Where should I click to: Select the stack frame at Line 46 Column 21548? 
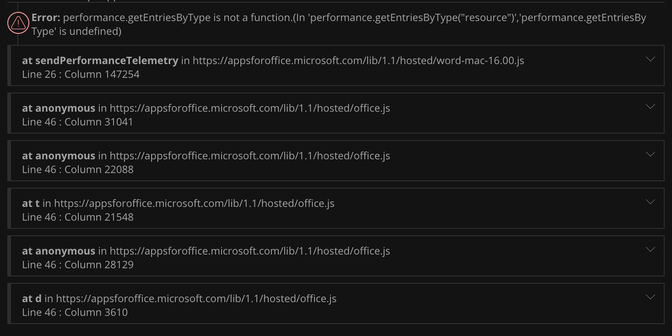click(320, 208)
